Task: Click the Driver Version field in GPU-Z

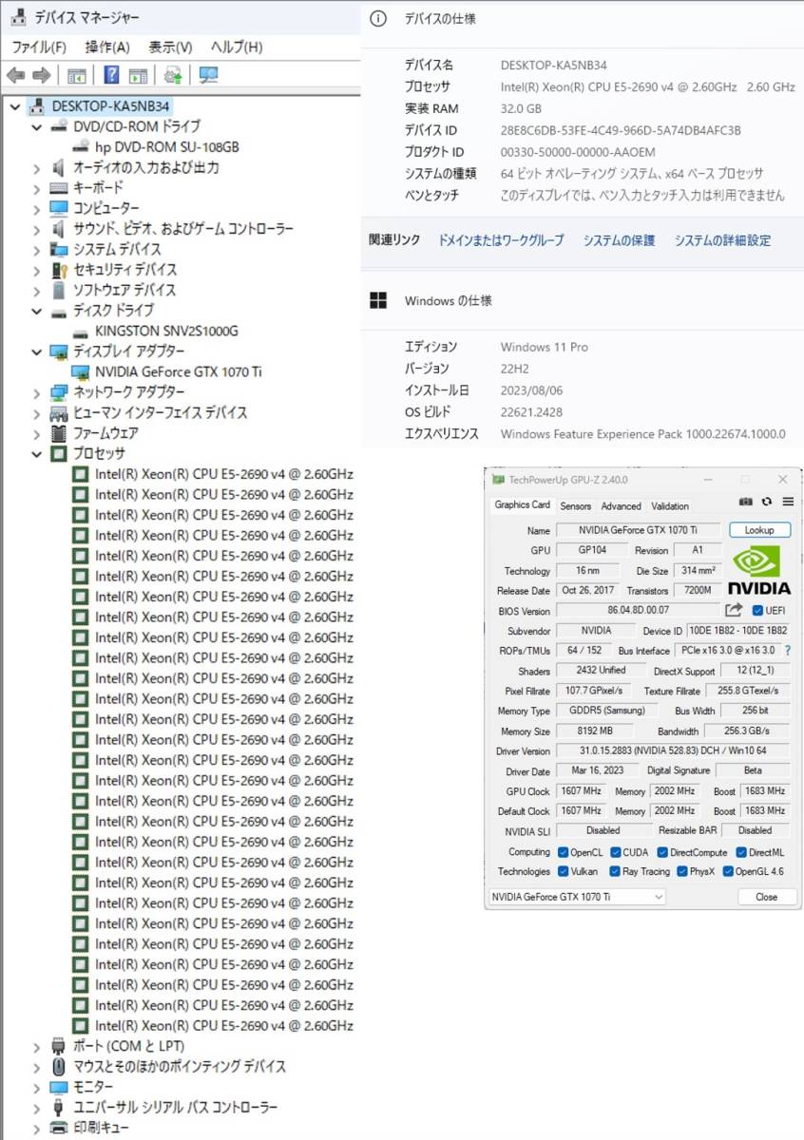Action: (673, 751)
